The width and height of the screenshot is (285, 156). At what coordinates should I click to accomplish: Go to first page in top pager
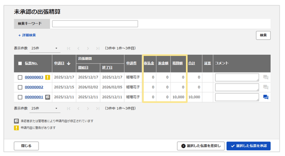point(68,48)
